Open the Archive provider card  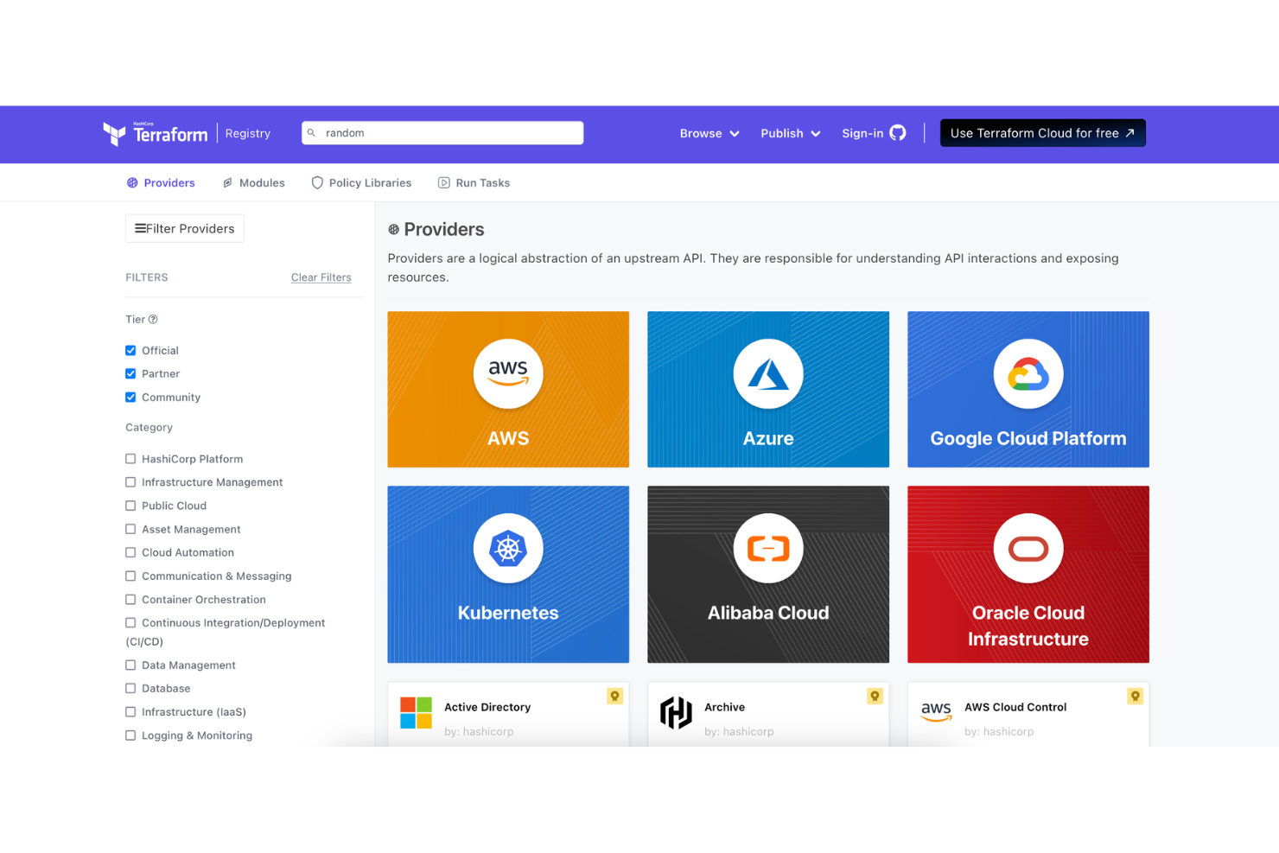pyautogui.click(x=768, y=715)
